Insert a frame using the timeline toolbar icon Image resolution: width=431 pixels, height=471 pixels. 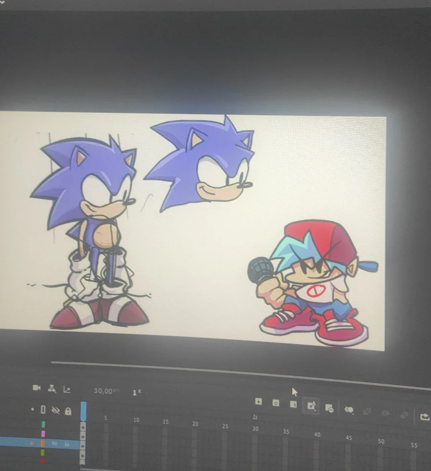pos(294,404)
